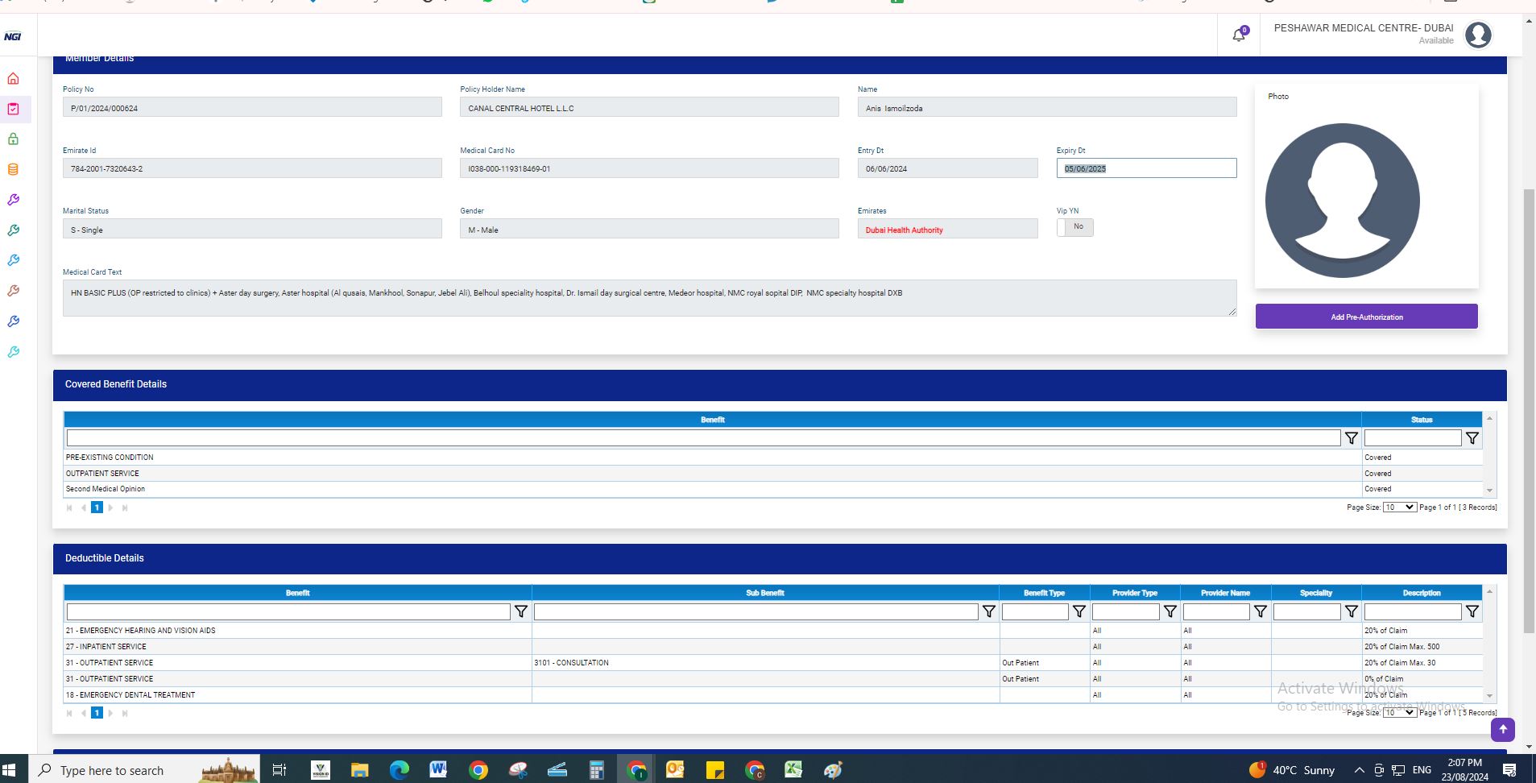The height and width of the screenshot is (783, 1536).
Task: Open the orange database sidebar icon
Action: pos(14,170)
